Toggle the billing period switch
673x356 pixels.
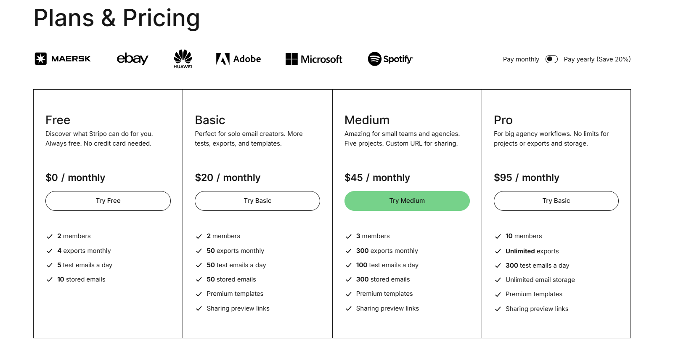click(x=551, y=59)
